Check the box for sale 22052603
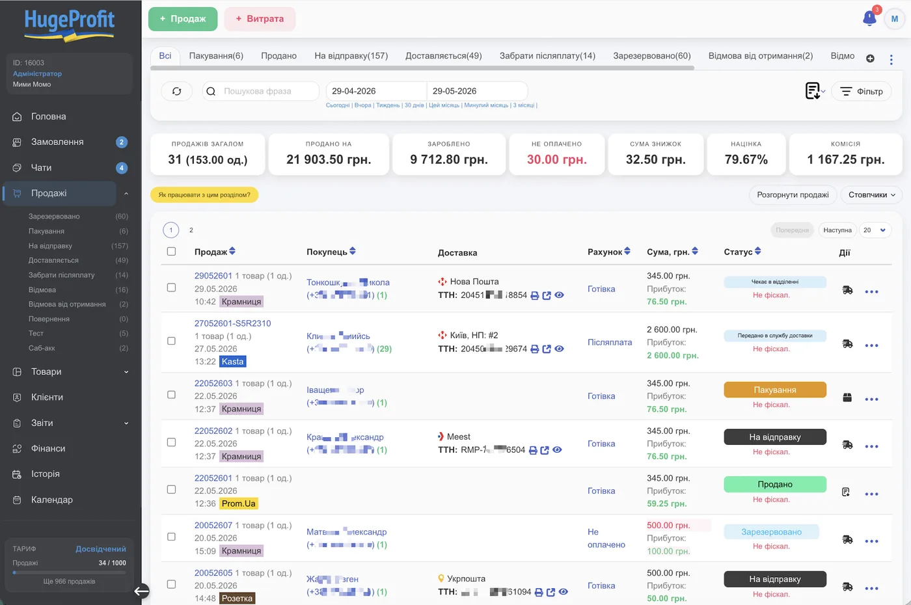Image resolution: width=911 pixels, height=605 pixels. click(x=171, y=395)
